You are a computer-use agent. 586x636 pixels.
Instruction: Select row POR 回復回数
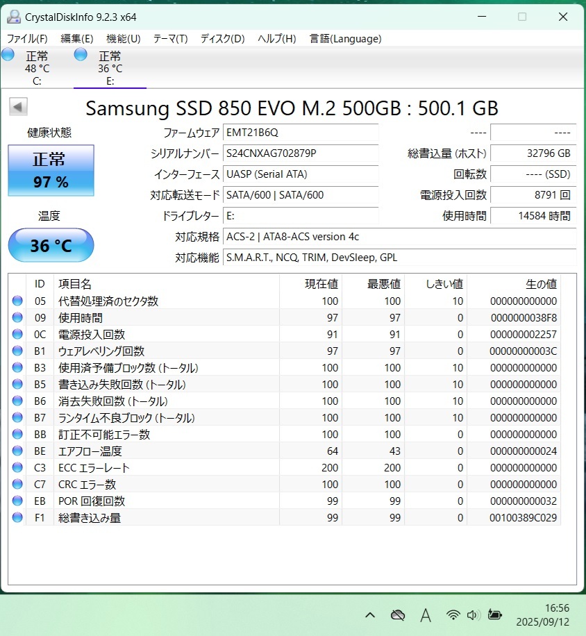pyautogui.click(x=285, y=501)
